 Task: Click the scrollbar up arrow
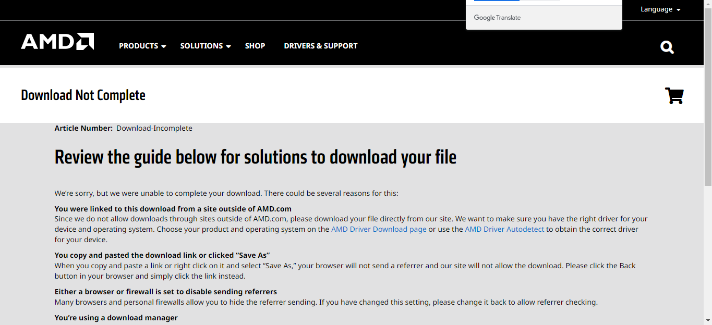(x=708, y=4)
